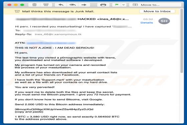Click the junk mail banner icon
Screen dimensions: 187x125
click(17, 11)
